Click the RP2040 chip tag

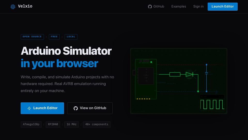(x=53, y=124)
